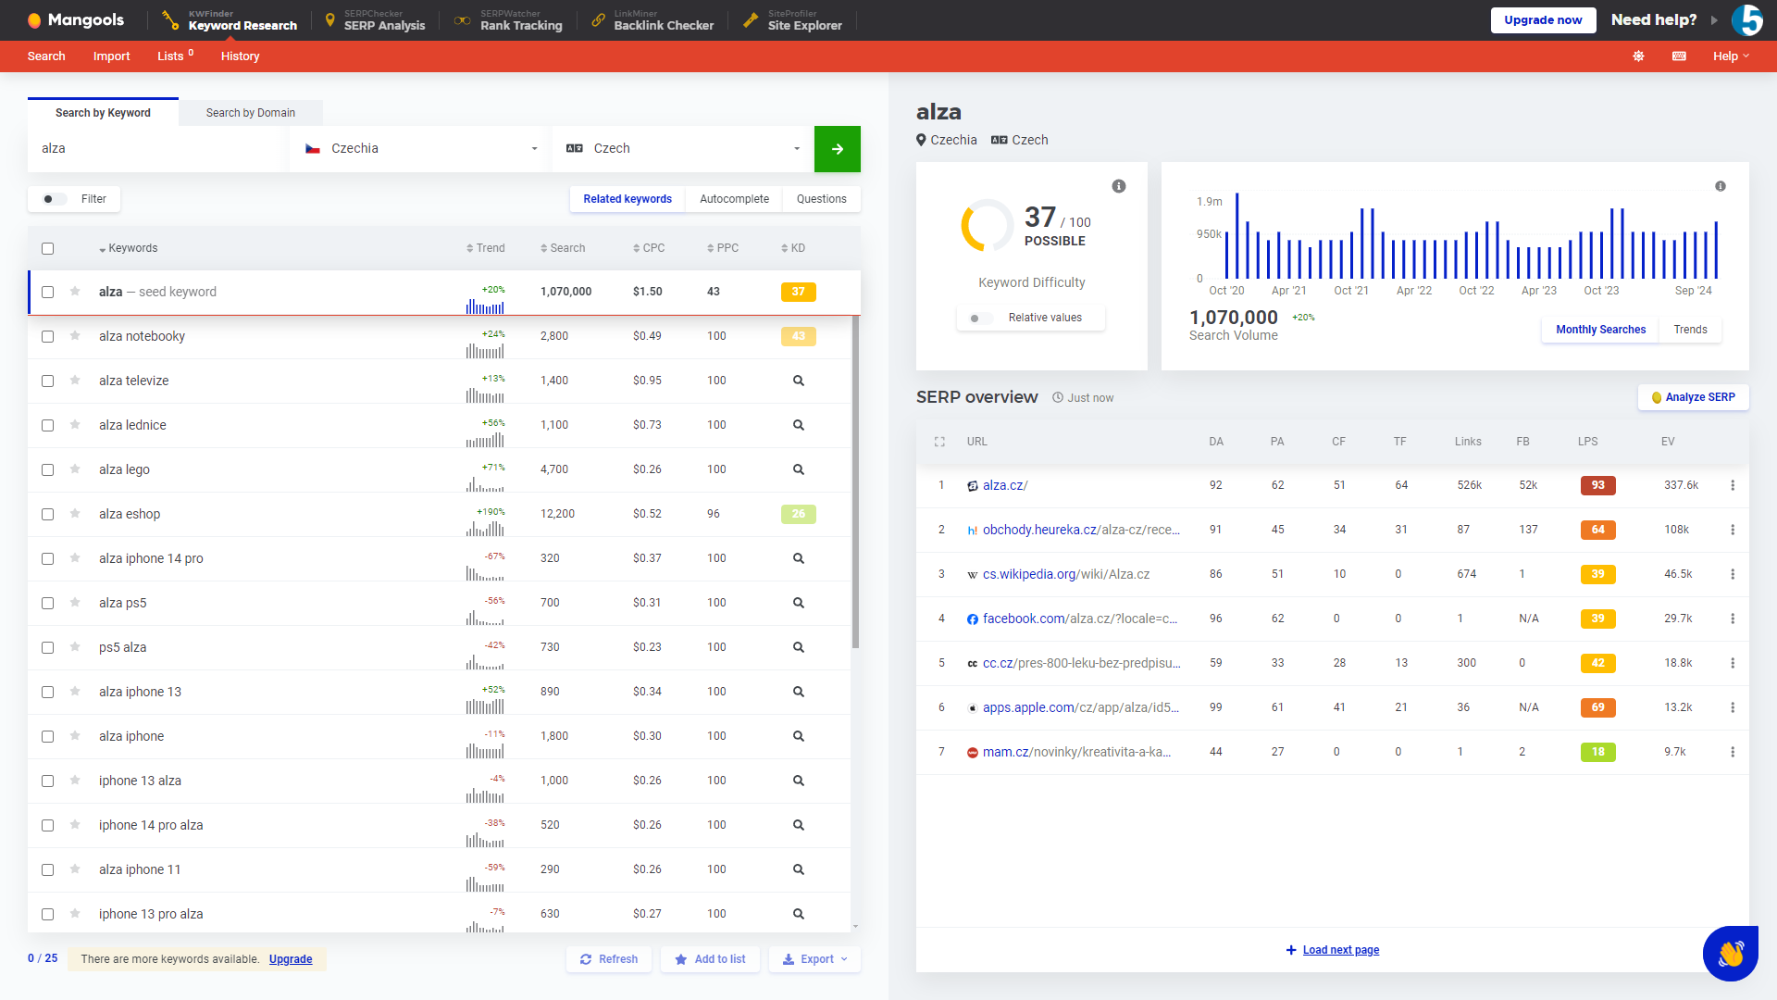Check the alza notebooky checkbox
This screenshot has width=1777, height=1000.
pos(48,336)
